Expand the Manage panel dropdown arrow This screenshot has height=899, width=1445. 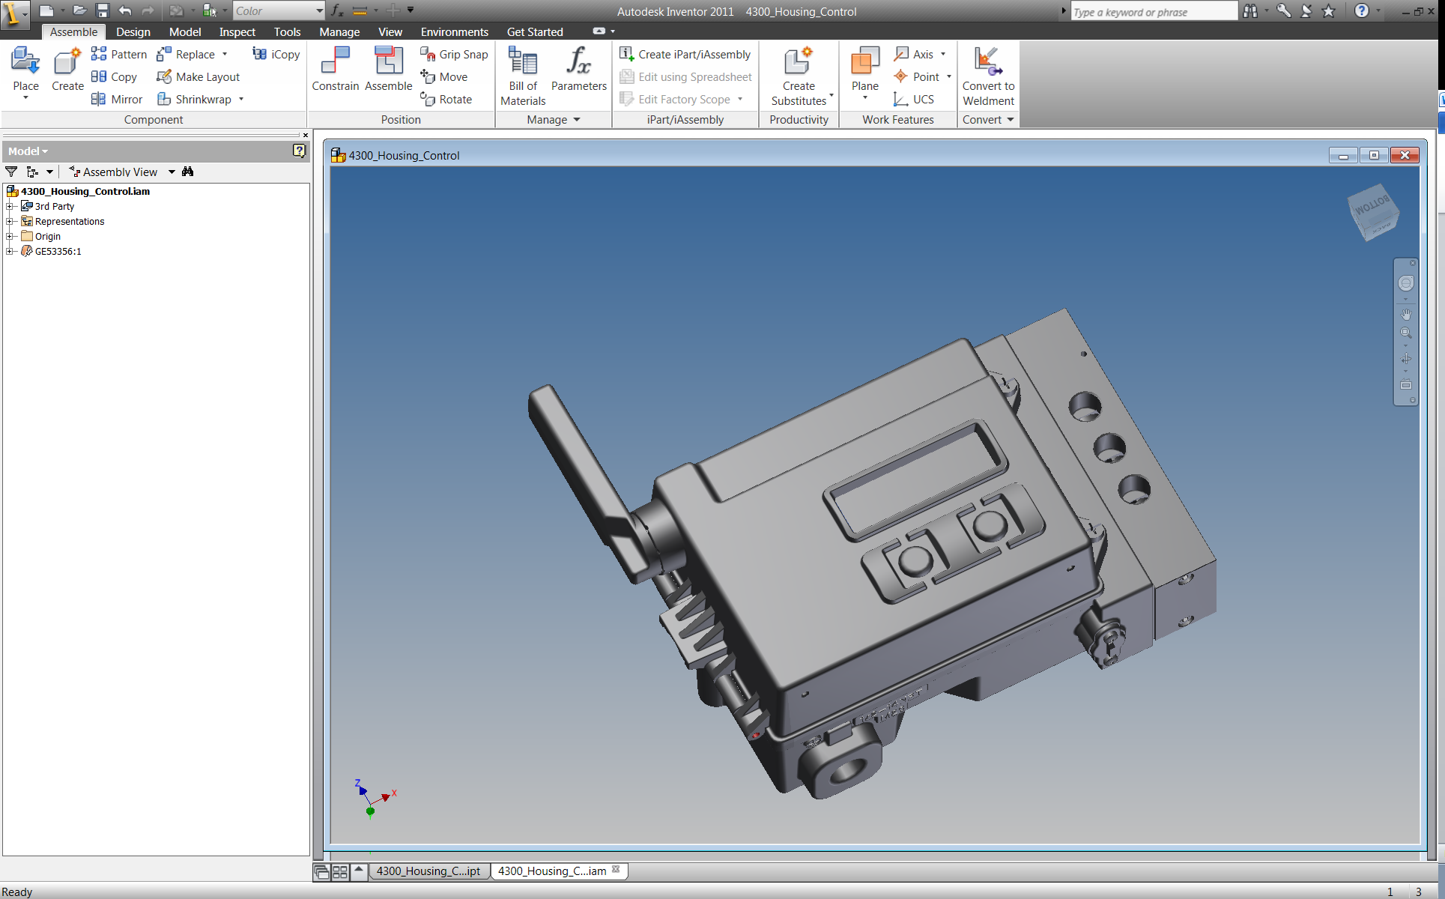[x=576, y=120]
